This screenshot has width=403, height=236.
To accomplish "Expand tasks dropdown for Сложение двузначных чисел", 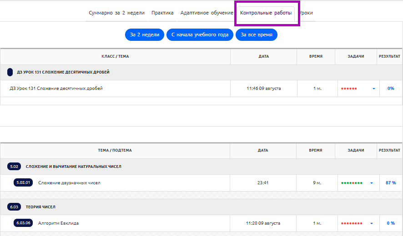I will [x=371, y=183].
